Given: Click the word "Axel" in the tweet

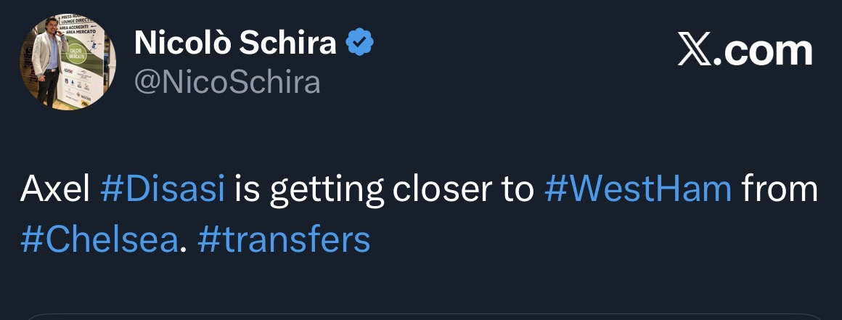Looking at the screenshot, I should click(x=54, y=189).
